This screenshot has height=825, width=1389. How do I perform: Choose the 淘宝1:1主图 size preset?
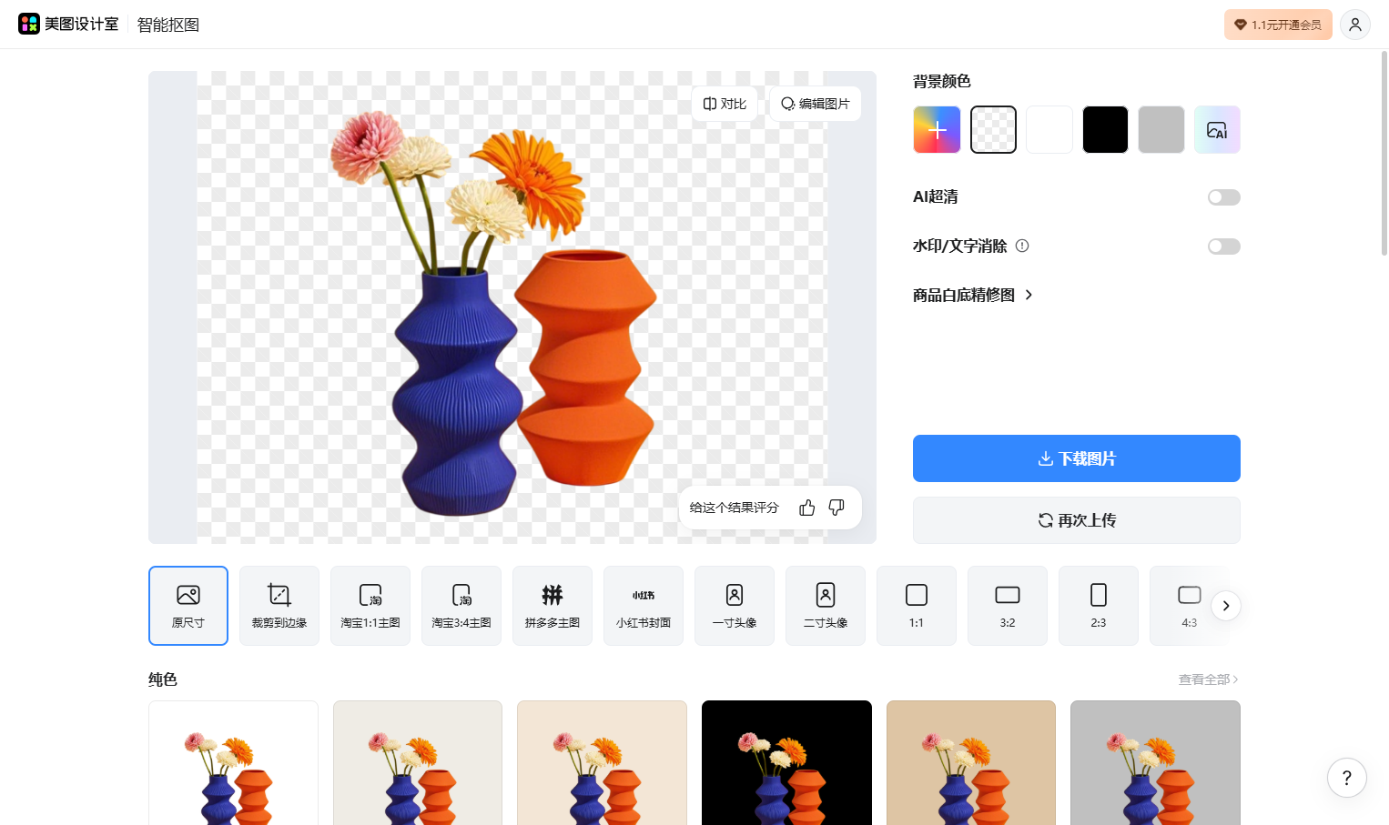[370, 606]
